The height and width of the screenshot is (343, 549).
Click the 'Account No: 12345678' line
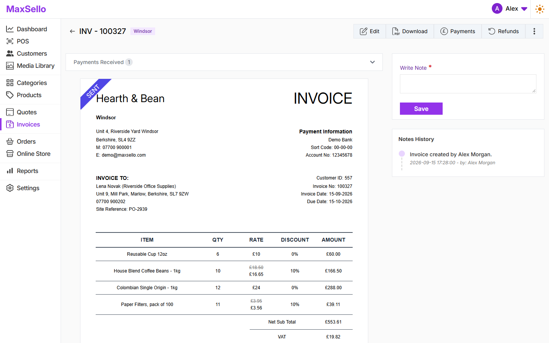329,155
